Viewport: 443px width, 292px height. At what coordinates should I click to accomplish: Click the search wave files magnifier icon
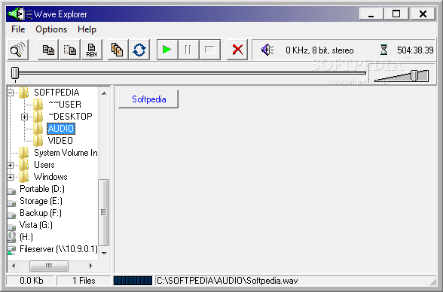pos(18,50)
